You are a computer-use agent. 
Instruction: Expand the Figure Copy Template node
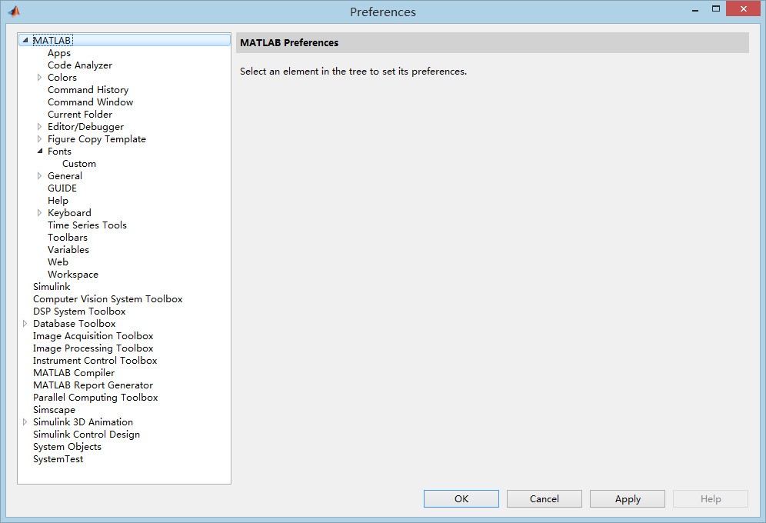[x=40, y=139]
